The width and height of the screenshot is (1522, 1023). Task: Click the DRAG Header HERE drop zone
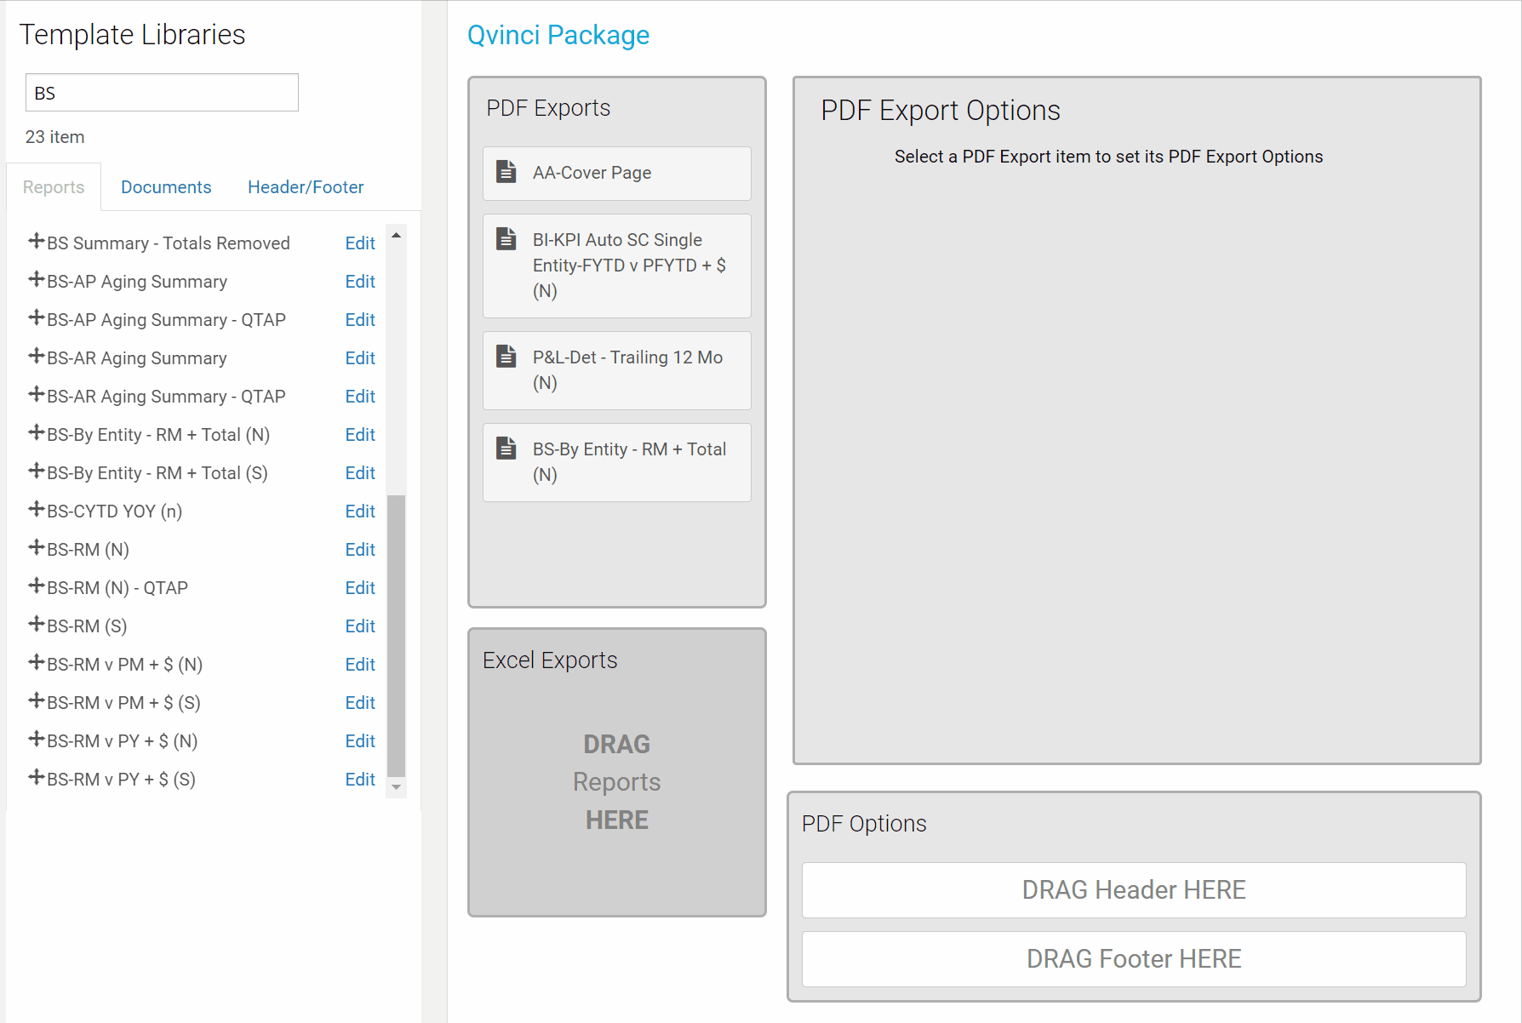click(1134, 890)
